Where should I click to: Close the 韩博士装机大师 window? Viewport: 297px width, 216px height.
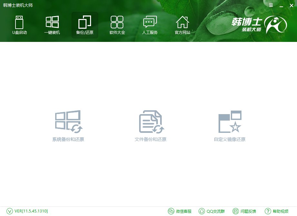292,5
